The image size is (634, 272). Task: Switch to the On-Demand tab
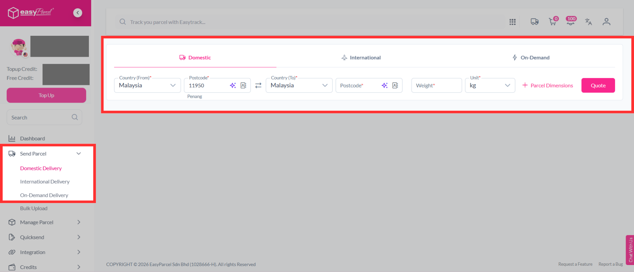point(531,58)
